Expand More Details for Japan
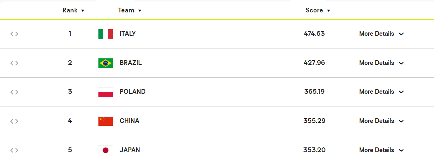 pos(381,150)
